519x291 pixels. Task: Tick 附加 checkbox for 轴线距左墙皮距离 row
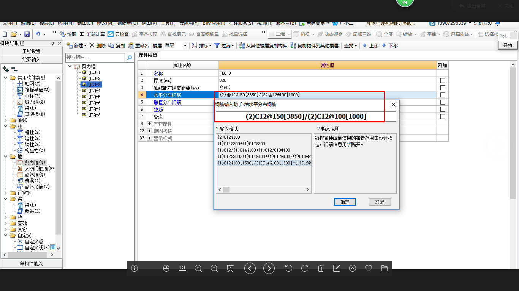click(443, 88)
